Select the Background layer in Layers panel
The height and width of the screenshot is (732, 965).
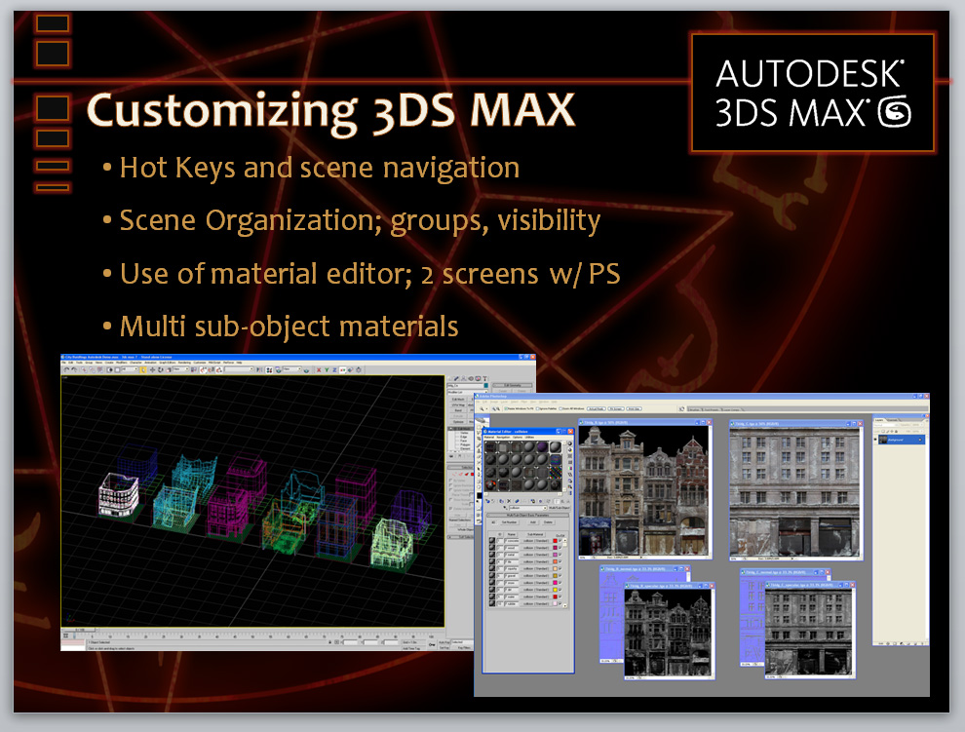pyautogui.click(x=899, y=438)
